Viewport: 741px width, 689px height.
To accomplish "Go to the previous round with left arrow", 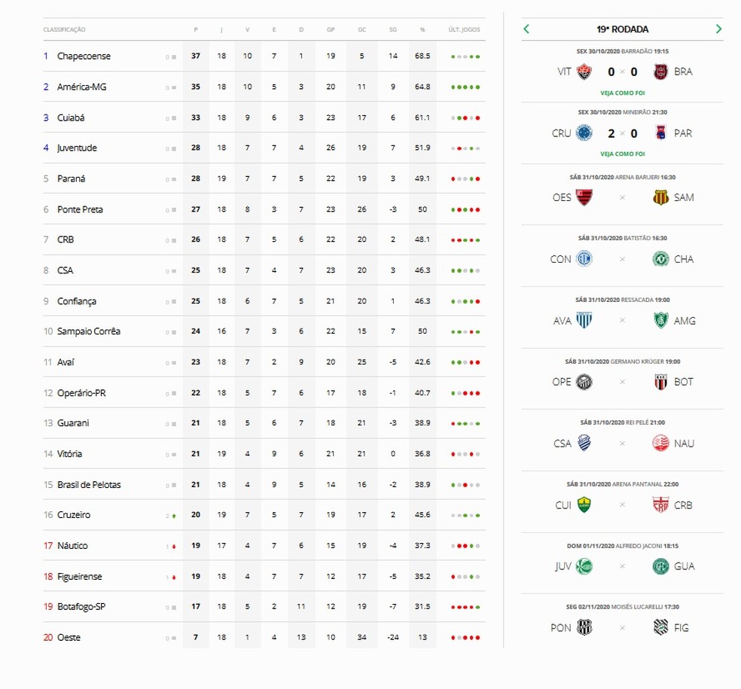I will point(526,29).
